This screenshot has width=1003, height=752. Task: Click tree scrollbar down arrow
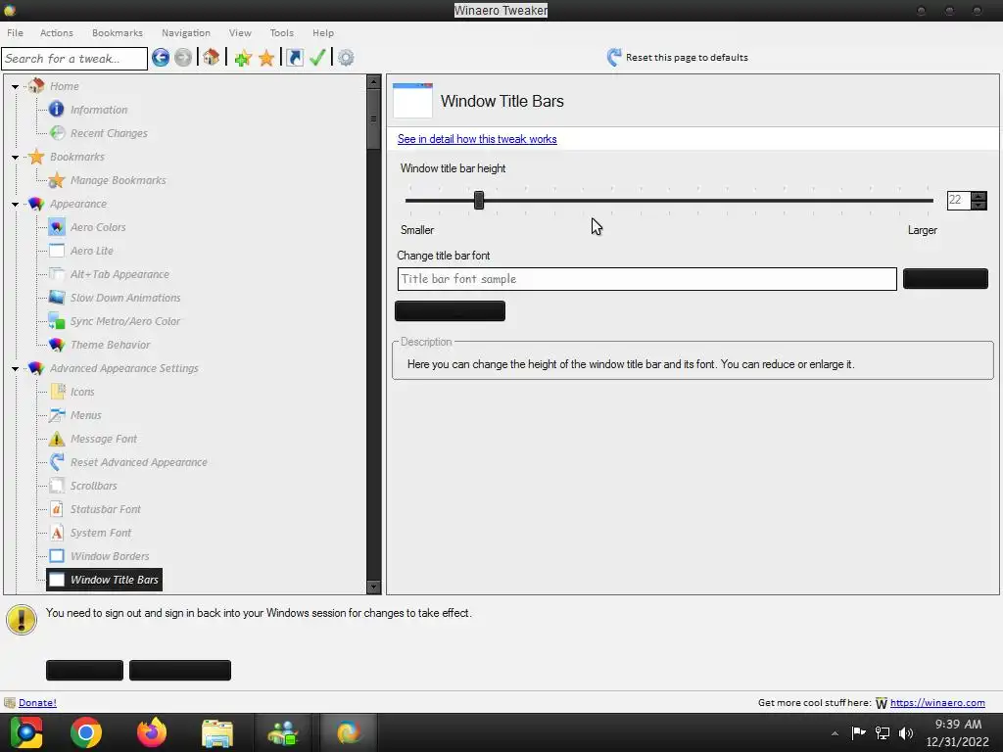click(x=373, y=587)
